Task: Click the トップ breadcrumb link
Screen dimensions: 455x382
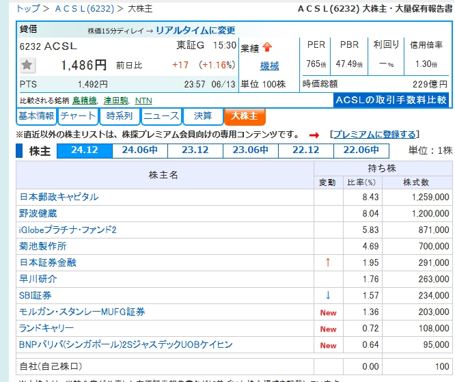Action: 27,9
